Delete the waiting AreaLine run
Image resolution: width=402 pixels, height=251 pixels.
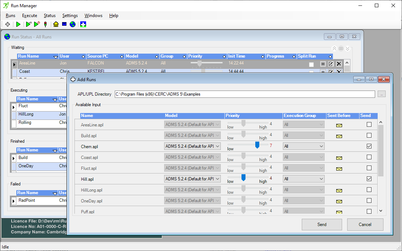coord(339,64)
